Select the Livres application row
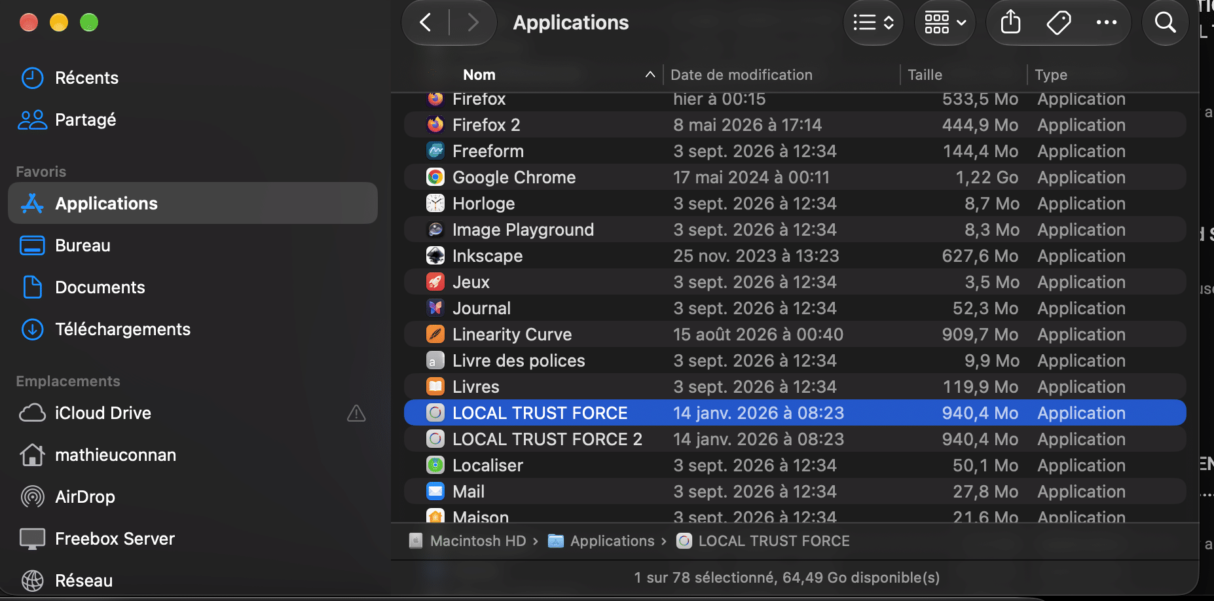The width and height of the screenshot is (1214, 601). [795, 387]
